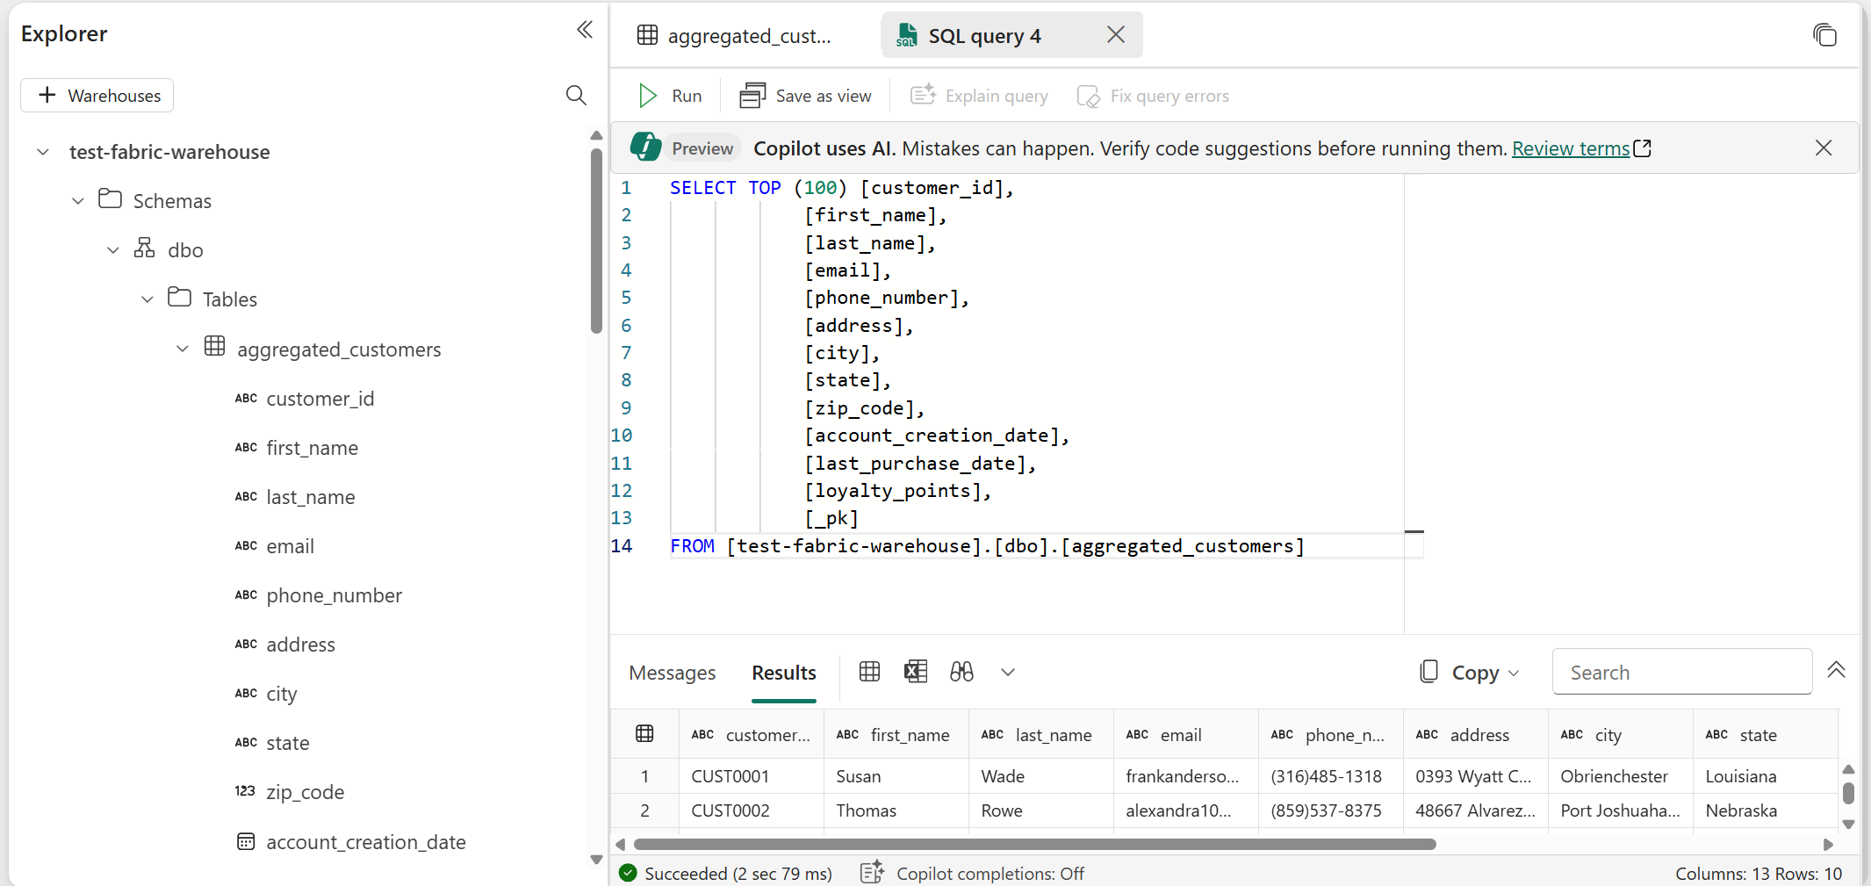Open the Explorer search magnifier

click(576, 95)
